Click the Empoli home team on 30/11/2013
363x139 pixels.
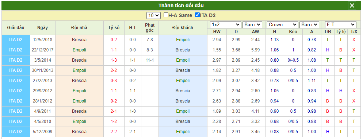click(79, 70)
